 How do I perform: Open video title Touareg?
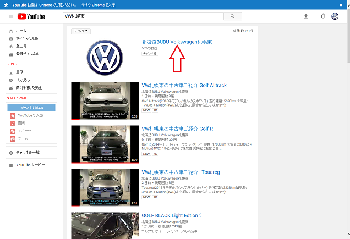point(181,172)
